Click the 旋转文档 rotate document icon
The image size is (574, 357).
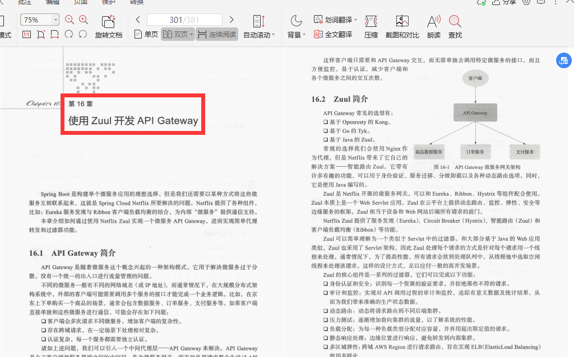pos(108,21)
